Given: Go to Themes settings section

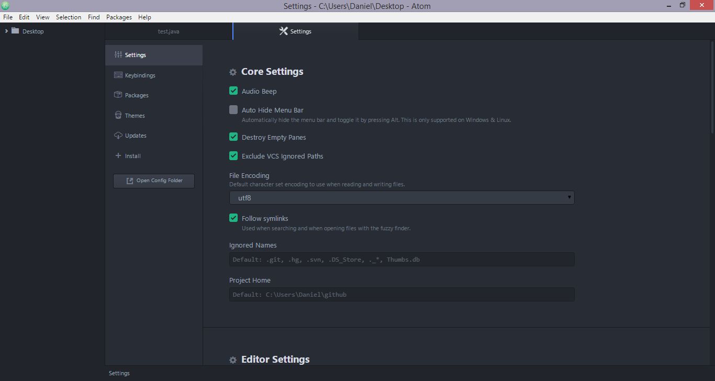Looking at the screenshot, I should coord(154,115).
